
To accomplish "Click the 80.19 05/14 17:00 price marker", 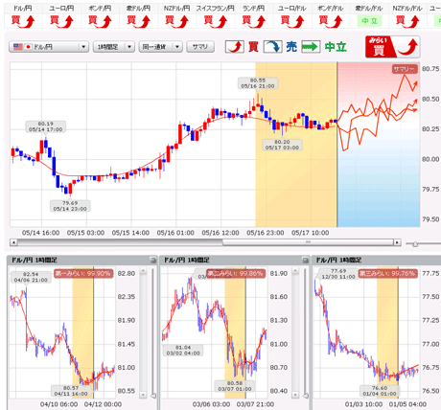I will (46, 126).
